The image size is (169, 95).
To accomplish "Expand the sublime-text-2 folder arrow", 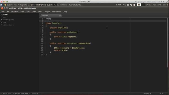I will tap(1, 25).
